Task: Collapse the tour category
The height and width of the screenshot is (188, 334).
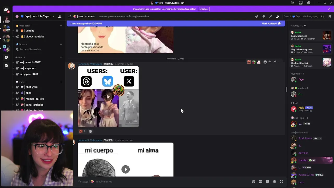Action: coord(20,57)
